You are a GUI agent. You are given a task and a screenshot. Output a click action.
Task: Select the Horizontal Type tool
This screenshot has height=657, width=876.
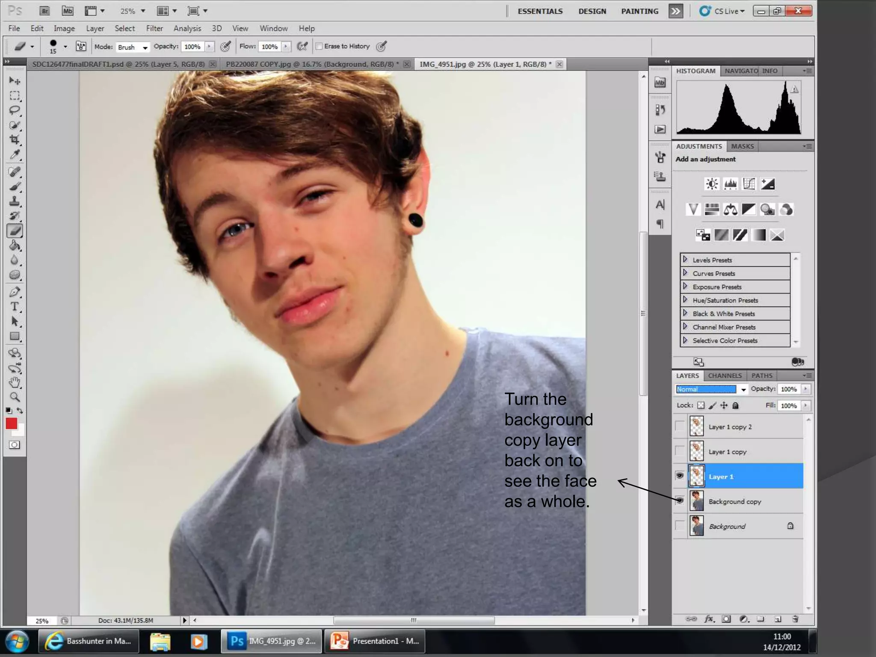(x=15, y=307)
